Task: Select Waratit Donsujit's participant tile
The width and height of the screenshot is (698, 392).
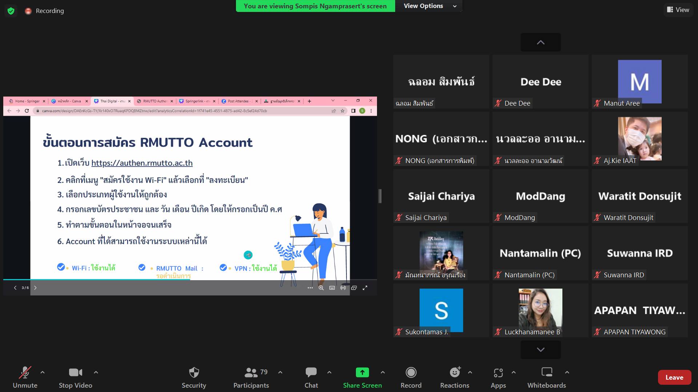Action: pyautogui.click(x=640, y=196)
